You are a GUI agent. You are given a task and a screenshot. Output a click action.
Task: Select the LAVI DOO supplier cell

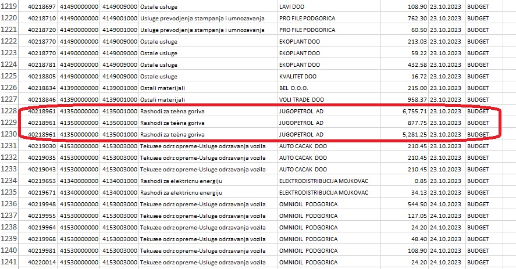pyautogui.click(x=329, y=6)
